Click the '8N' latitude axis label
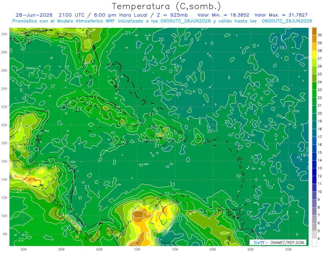The image size is (327, 253). pyautogui.click(x=5, y=234)
